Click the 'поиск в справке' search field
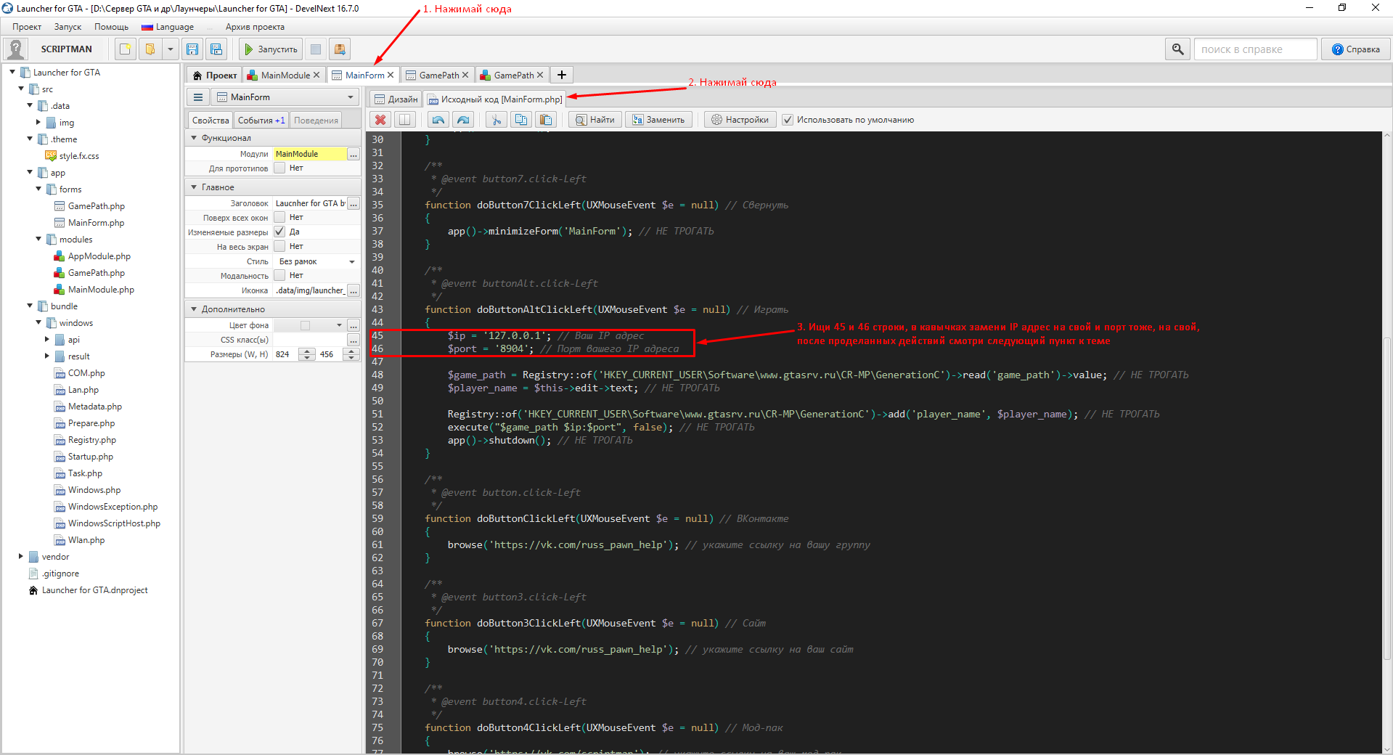 (1256, 49)
